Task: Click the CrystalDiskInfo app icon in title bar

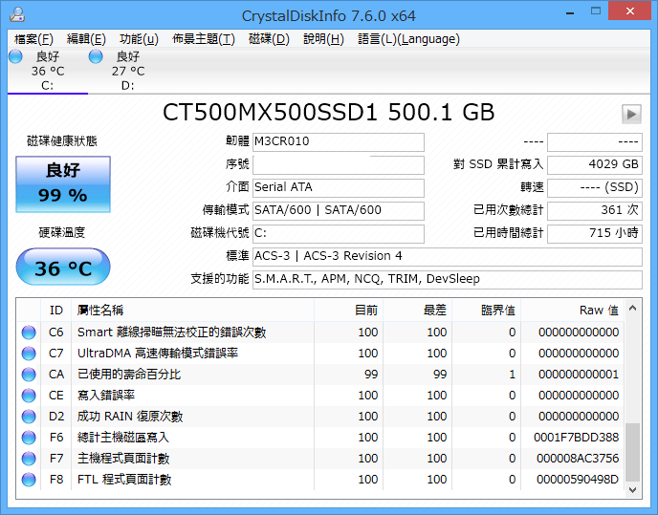Action: [x=17, y=14]
